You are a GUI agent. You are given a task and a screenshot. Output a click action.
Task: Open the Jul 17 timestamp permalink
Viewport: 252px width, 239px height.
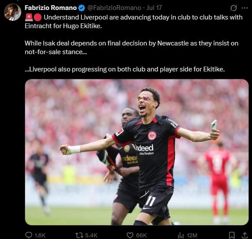click(x=154, y=8)
